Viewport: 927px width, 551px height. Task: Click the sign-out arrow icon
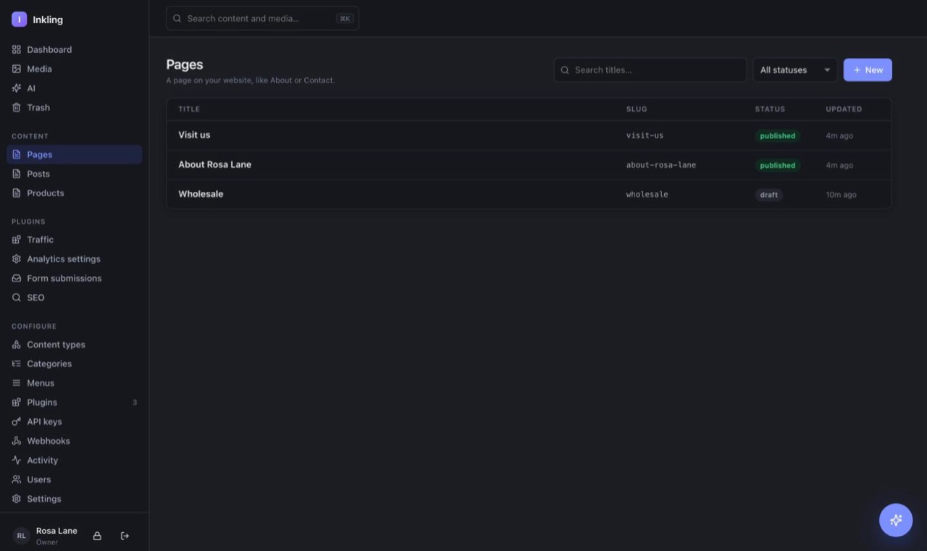(x=125, y=536)
